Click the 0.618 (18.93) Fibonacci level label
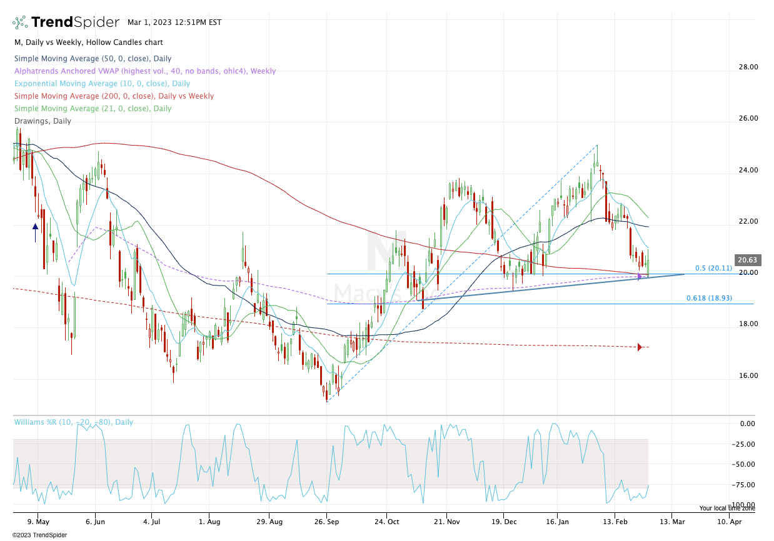Screen dimensions: 774x541 click(710, 299)
